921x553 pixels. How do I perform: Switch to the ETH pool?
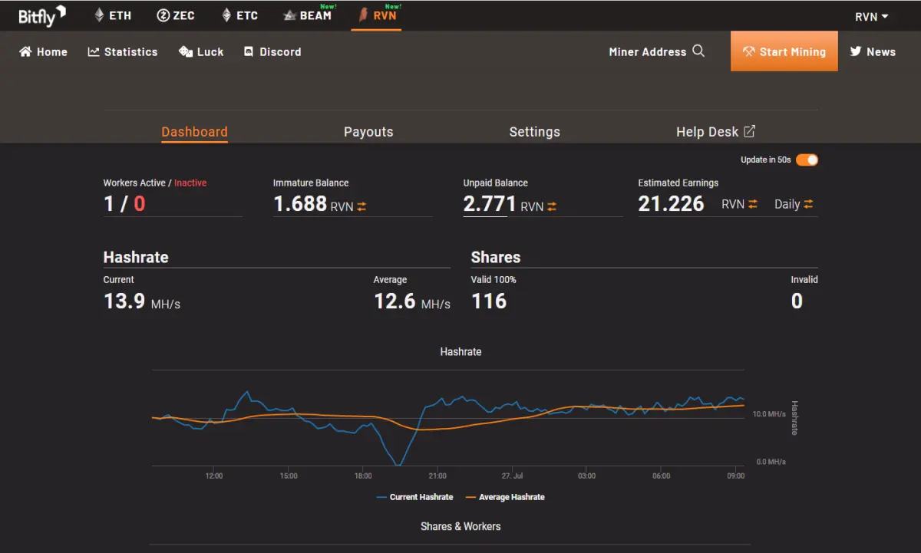pyautogui.click(x=112, y=15)
